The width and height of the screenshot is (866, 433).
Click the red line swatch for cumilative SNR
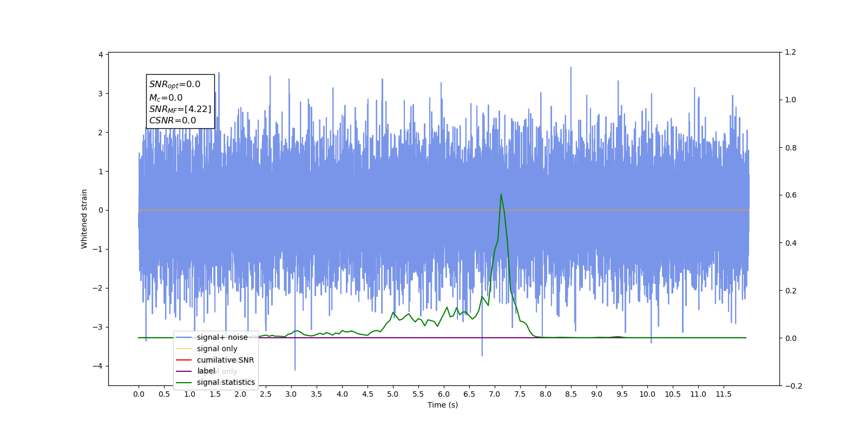pos(184,360)
